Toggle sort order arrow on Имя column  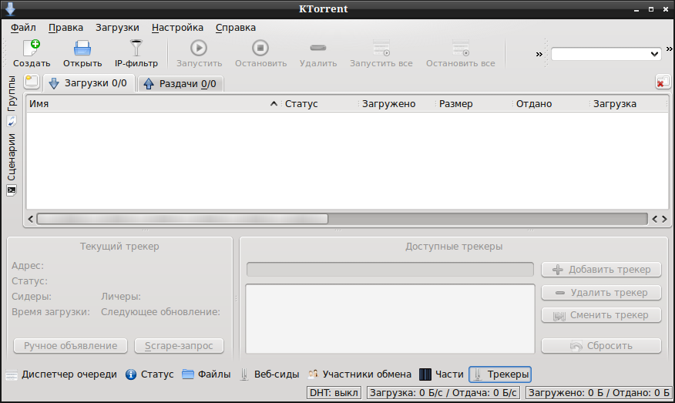(x=274, y=104)
